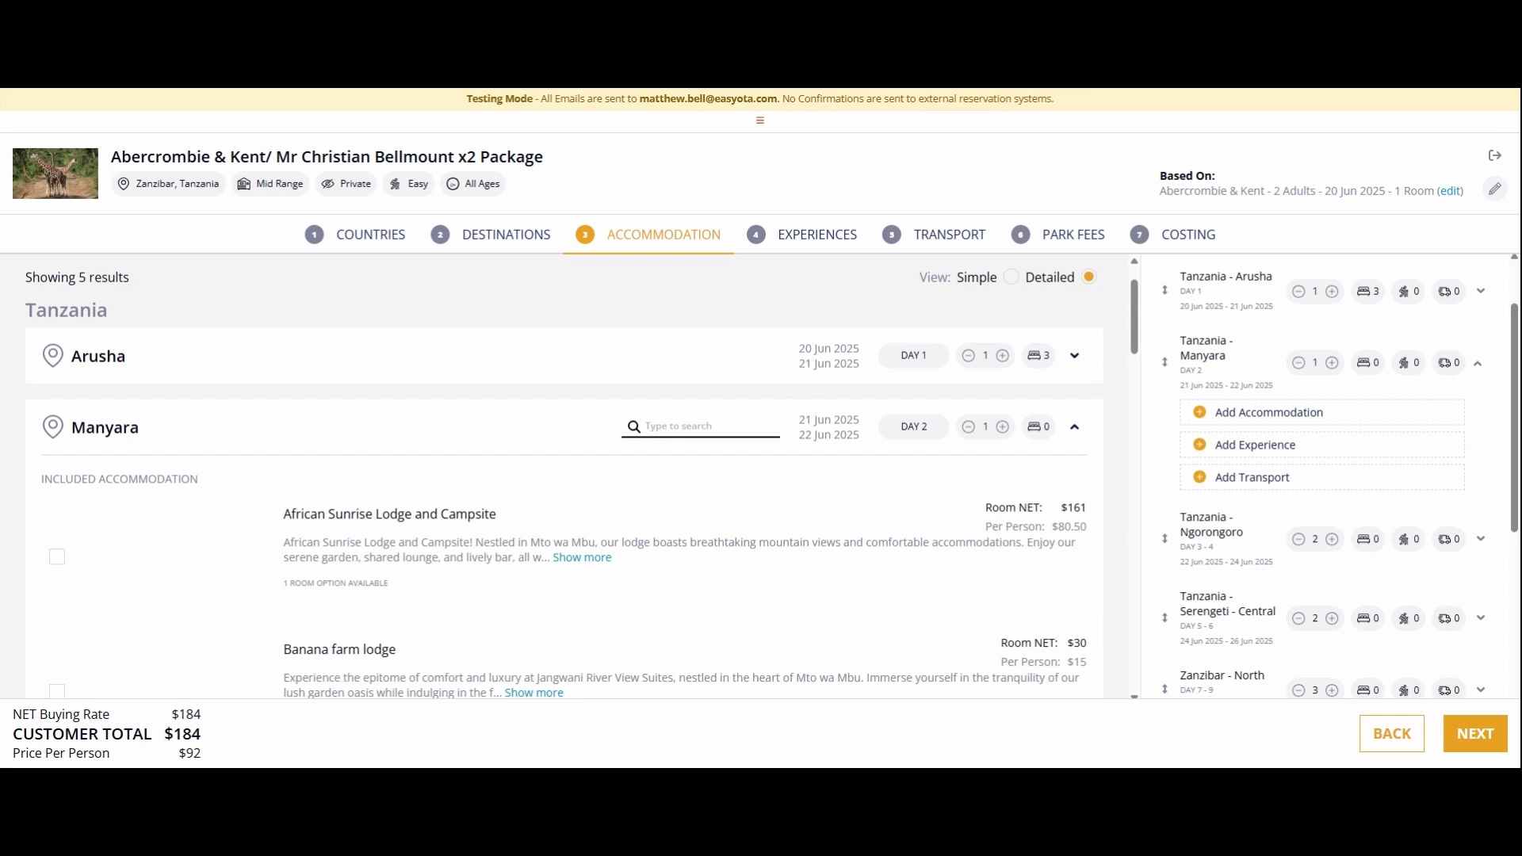
Task: Click experiences icon for Tanzania - Ngorongoro sidebar
Action: 1409,540
